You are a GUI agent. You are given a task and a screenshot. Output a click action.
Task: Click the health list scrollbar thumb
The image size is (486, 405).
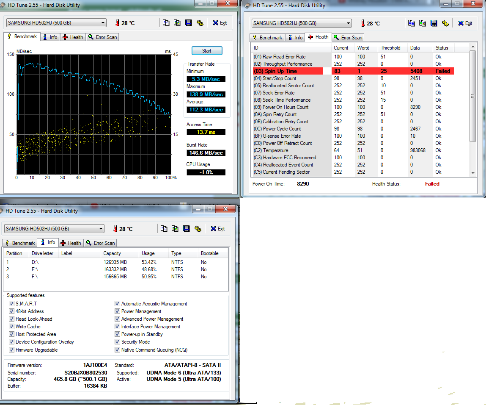tap(472, 96)
